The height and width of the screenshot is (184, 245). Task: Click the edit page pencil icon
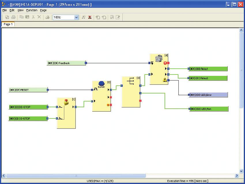pyautogui.click(x=118, y=17)
